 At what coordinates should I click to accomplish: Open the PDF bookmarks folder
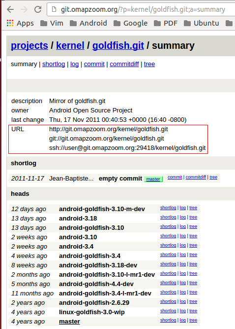(x=166, y=23)
